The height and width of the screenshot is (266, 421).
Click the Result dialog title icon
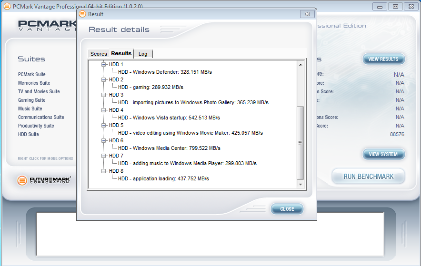tap(82, 14)
